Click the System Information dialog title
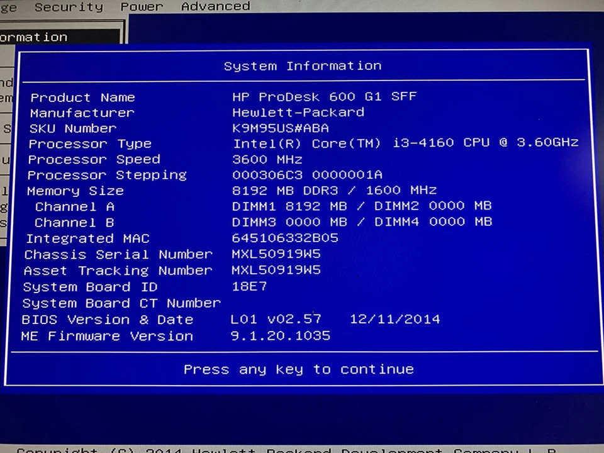The width and height of the screenshot is (604, 453). point(302,65)
